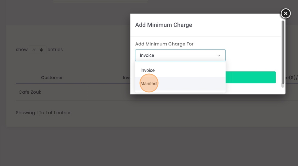Image resolution: width=298 pixels, height=166 pixels.
Task: Click the partially hidden Invoice column header
Action: click(x=126, y=78)
